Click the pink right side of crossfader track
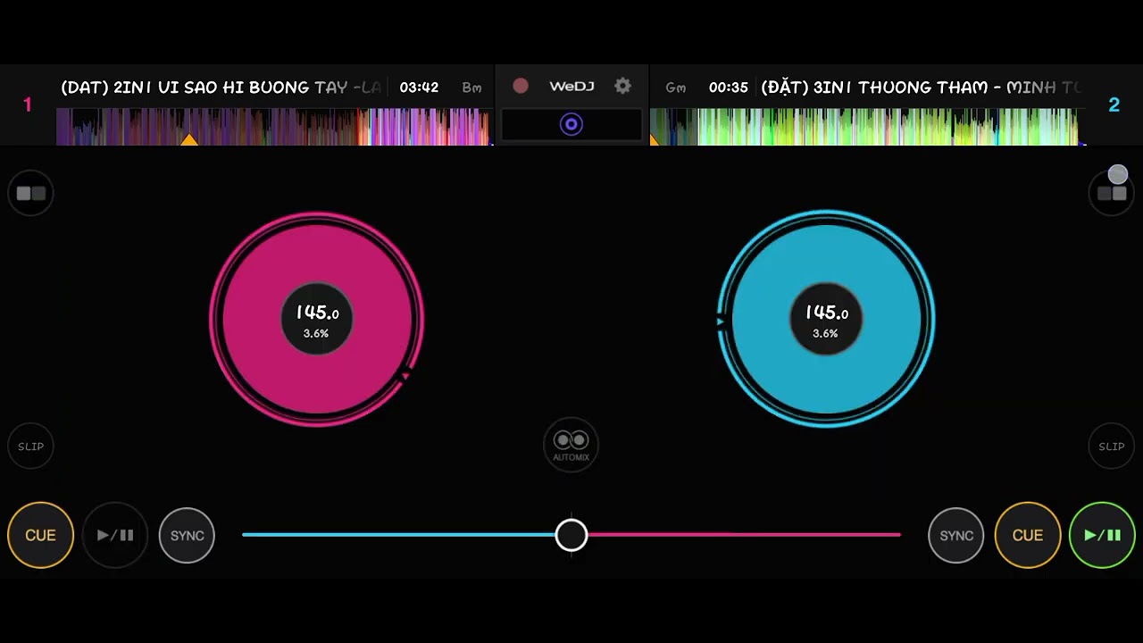The width and height of the screenshot is (1143, 643). click(x=745, y=535)
